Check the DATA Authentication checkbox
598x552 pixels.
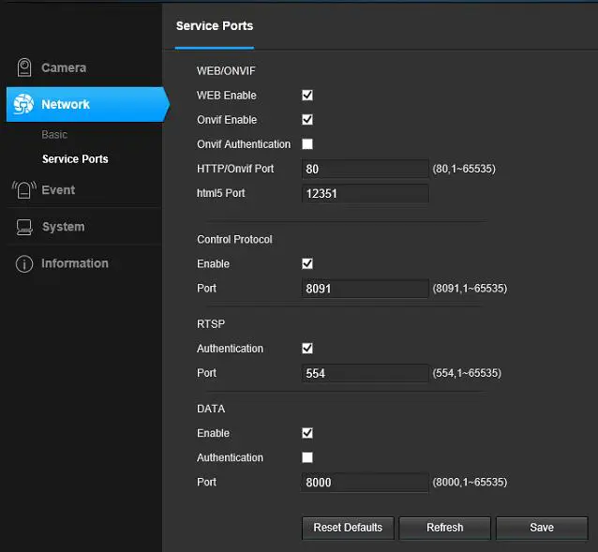tap(307, 458)
